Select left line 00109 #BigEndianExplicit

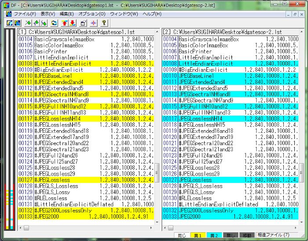coord(86,69)
